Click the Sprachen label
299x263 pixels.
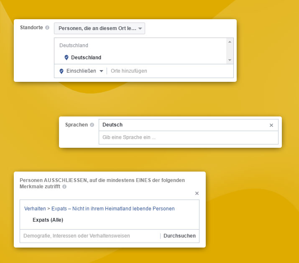(77, 125)
